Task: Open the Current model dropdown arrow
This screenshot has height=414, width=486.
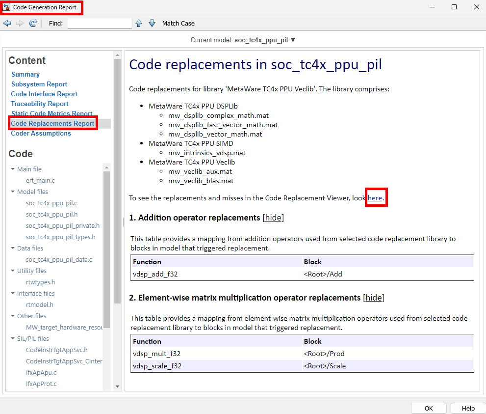Action: pyautogui.click(x=293, y=40)
